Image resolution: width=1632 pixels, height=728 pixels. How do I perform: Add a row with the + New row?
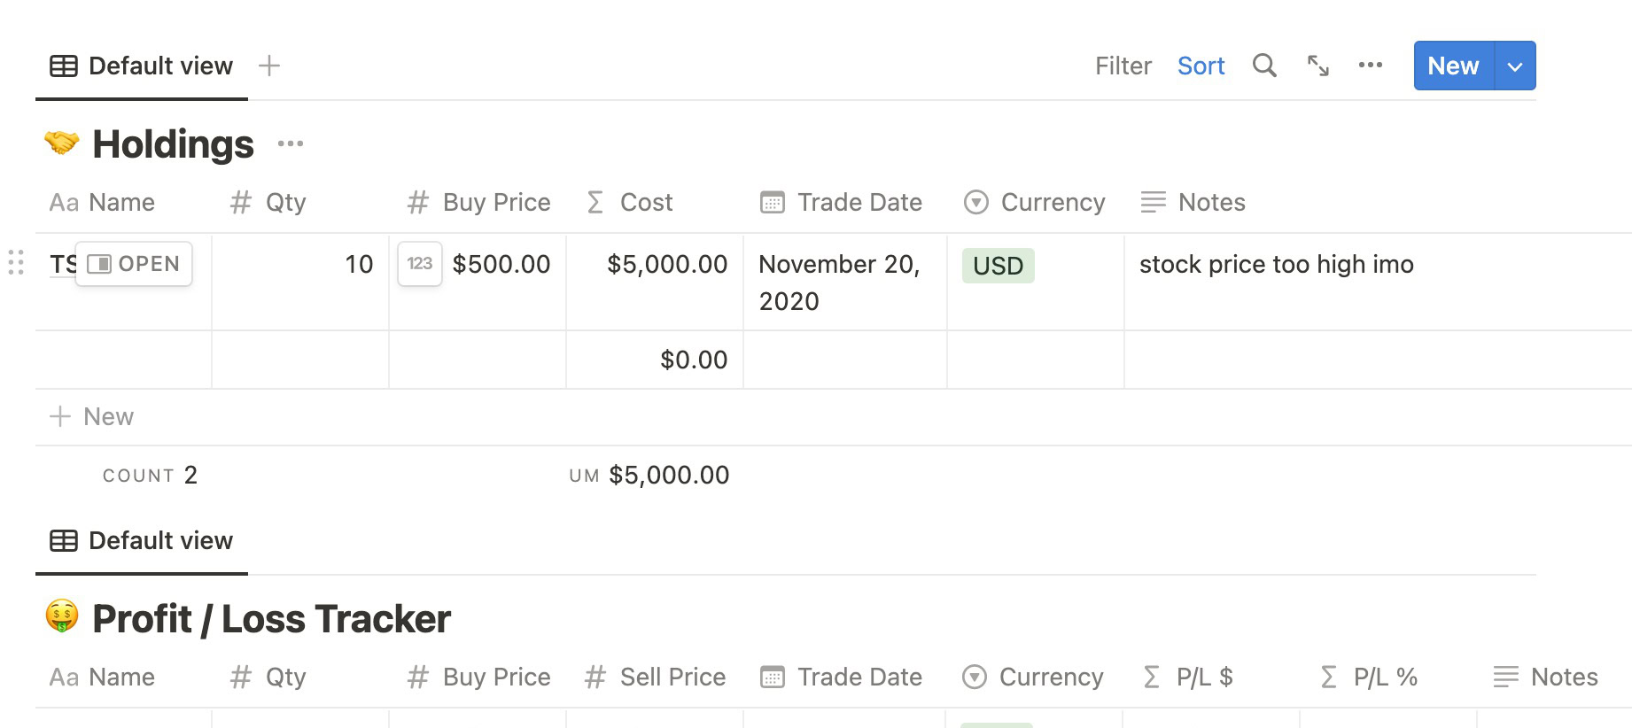coord(92,417)
